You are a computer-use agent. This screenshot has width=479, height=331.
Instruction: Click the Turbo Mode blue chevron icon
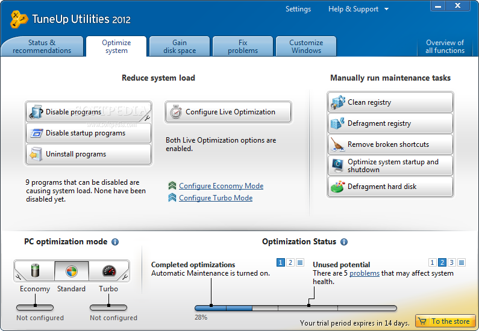pos(172,197)
